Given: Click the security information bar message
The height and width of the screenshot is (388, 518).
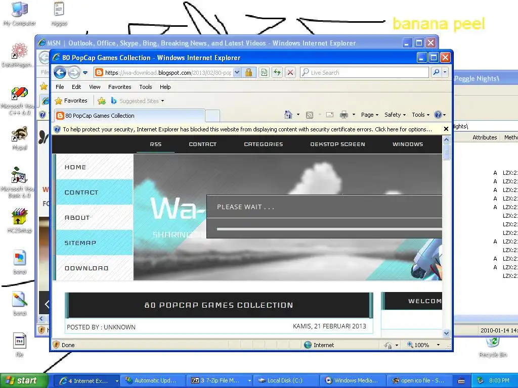Looking at the screenshot, I should (x=247, y=129).
